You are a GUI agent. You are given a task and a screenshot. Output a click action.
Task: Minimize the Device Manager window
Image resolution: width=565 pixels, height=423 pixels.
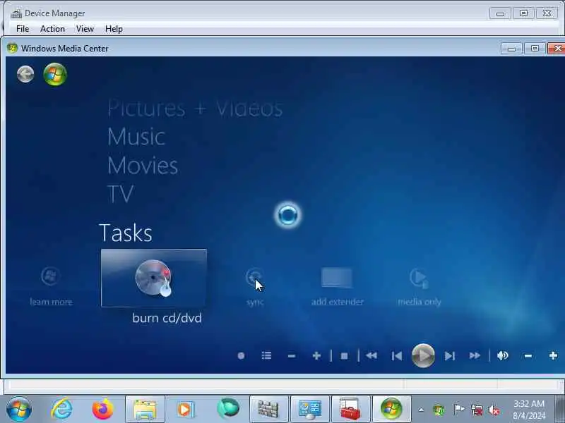[x=500, y=13]
